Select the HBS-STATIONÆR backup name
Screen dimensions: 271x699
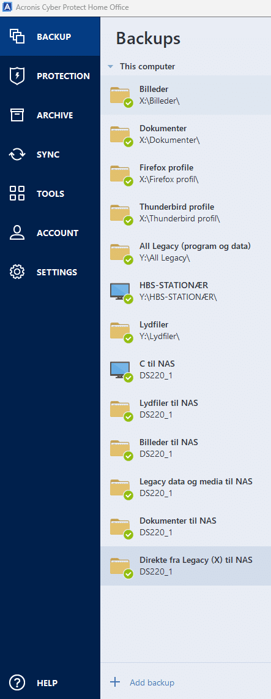pyautogui.click(x=174, y=285)
